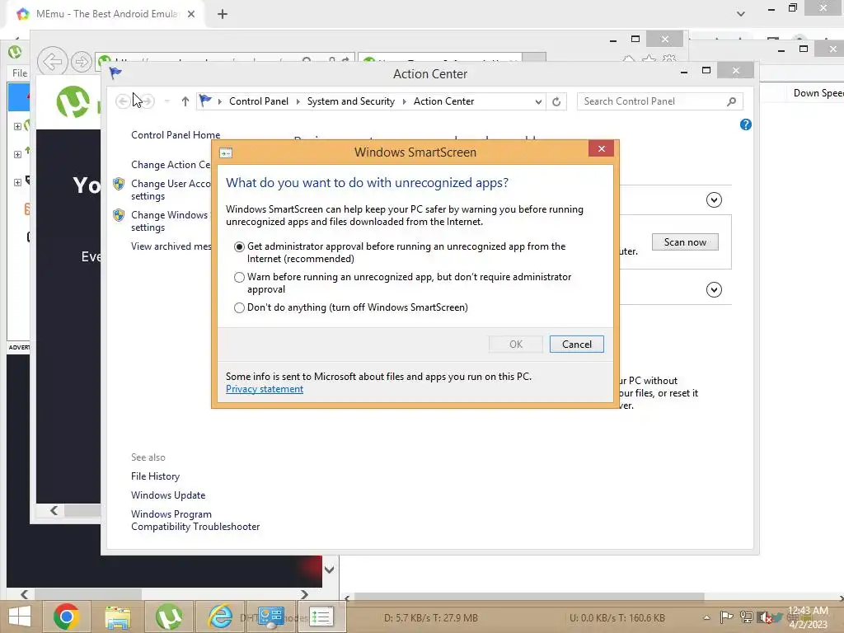Click network icon in system tray
This screenshot has height=633, width=844.
pos(746,617)
